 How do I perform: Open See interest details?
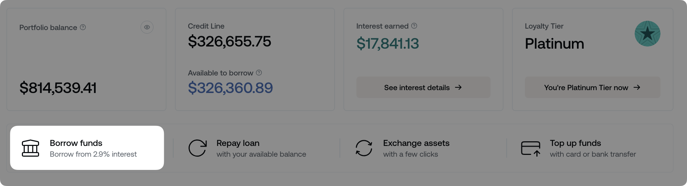click(417, 88)
